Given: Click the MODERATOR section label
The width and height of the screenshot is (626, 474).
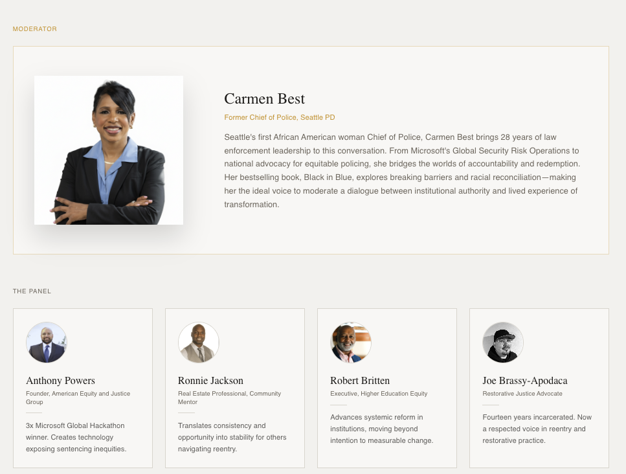Looking at the screenshot, I should (35, 29).
